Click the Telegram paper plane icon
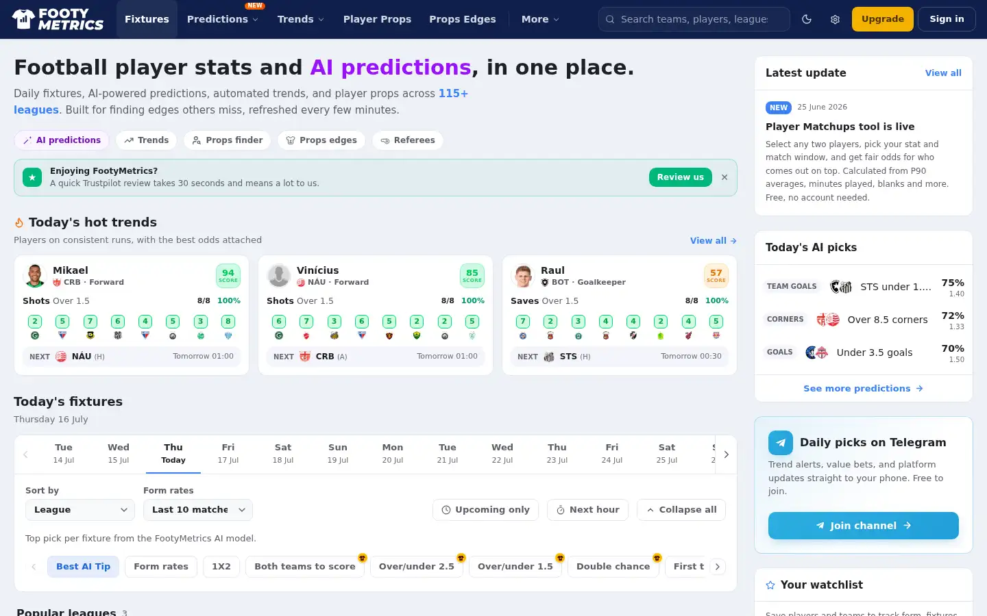Screen dimensions: 987x616 (781, 443)
